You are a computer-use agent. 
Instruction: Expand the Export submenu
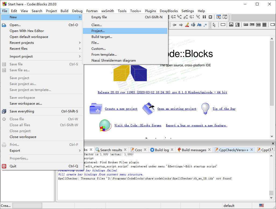(42, 151)
